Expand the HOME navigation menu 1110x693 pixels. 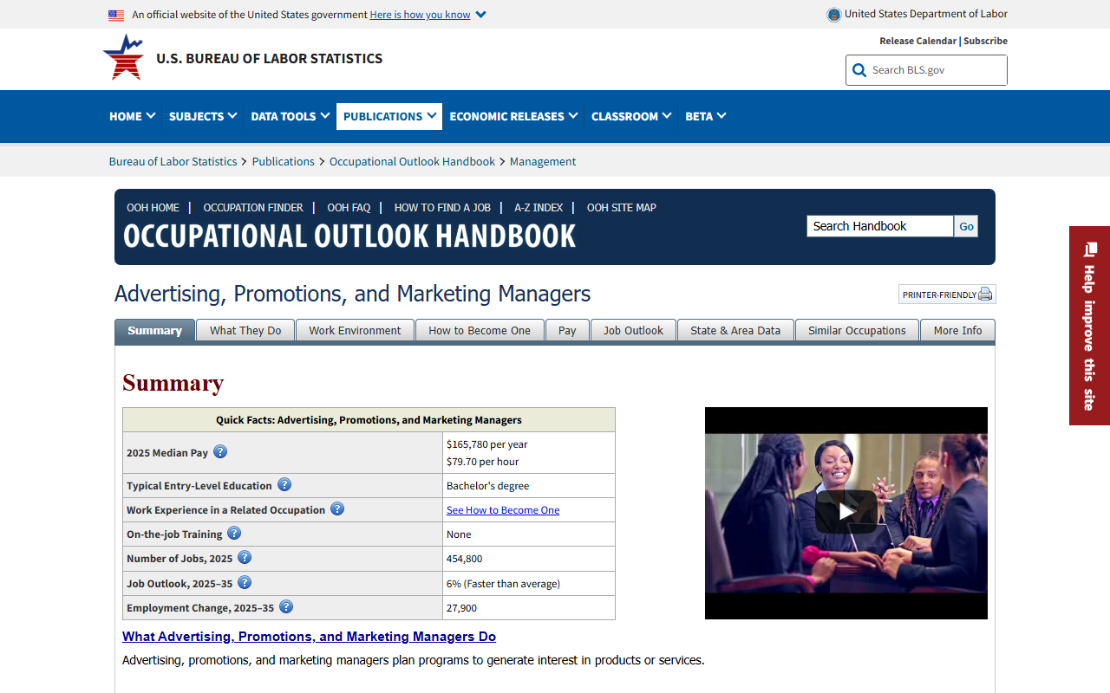pyautogui.click(x=133, y=116)
